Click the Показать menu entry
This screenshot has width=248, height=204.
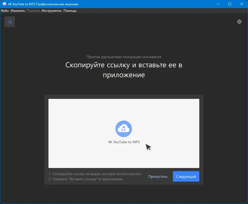click(x=34, y=10)
